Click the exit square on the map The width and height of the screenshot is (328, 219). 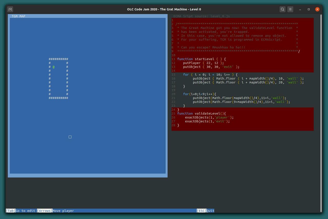tap(70, 137)
